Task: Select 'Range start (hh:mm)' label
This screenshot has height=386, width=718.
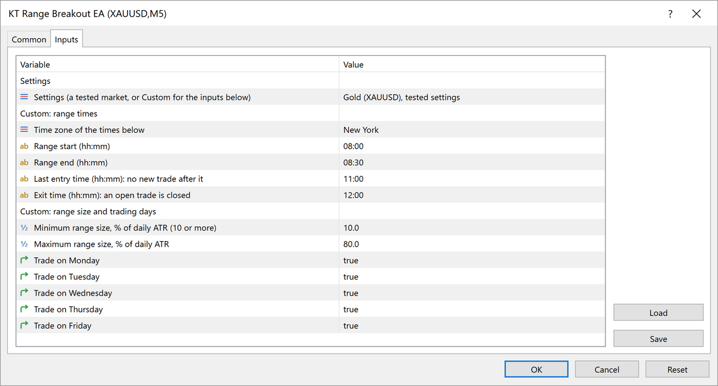Action: (x=72, y=146)
